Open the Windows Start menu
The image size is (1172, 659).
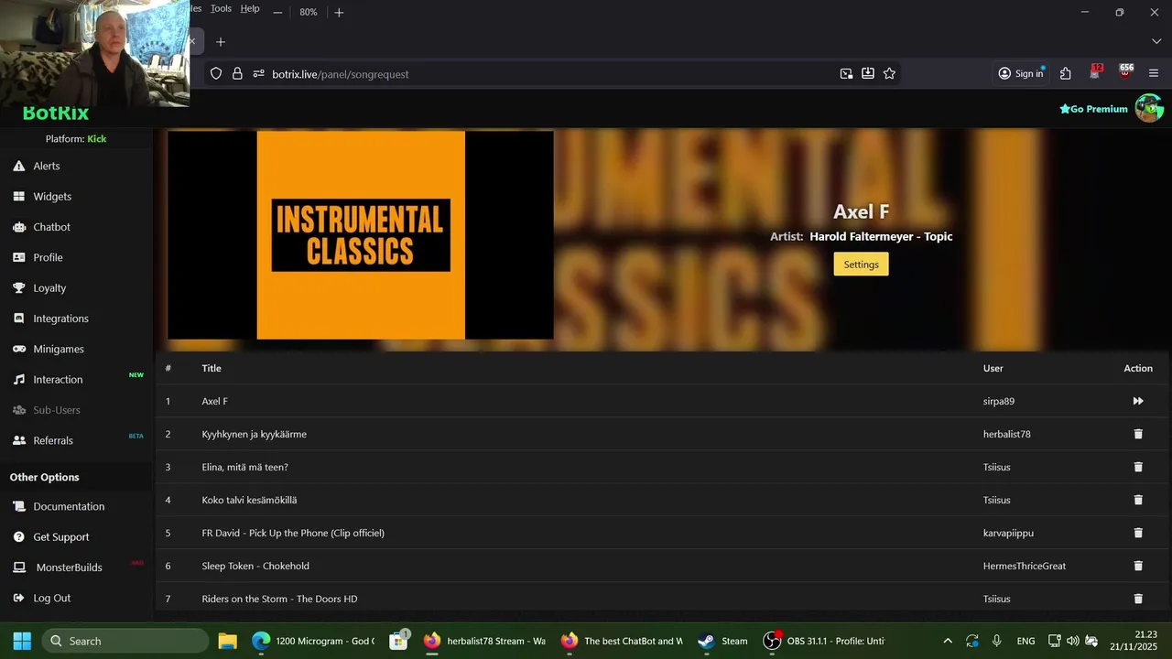coord(22,641)
